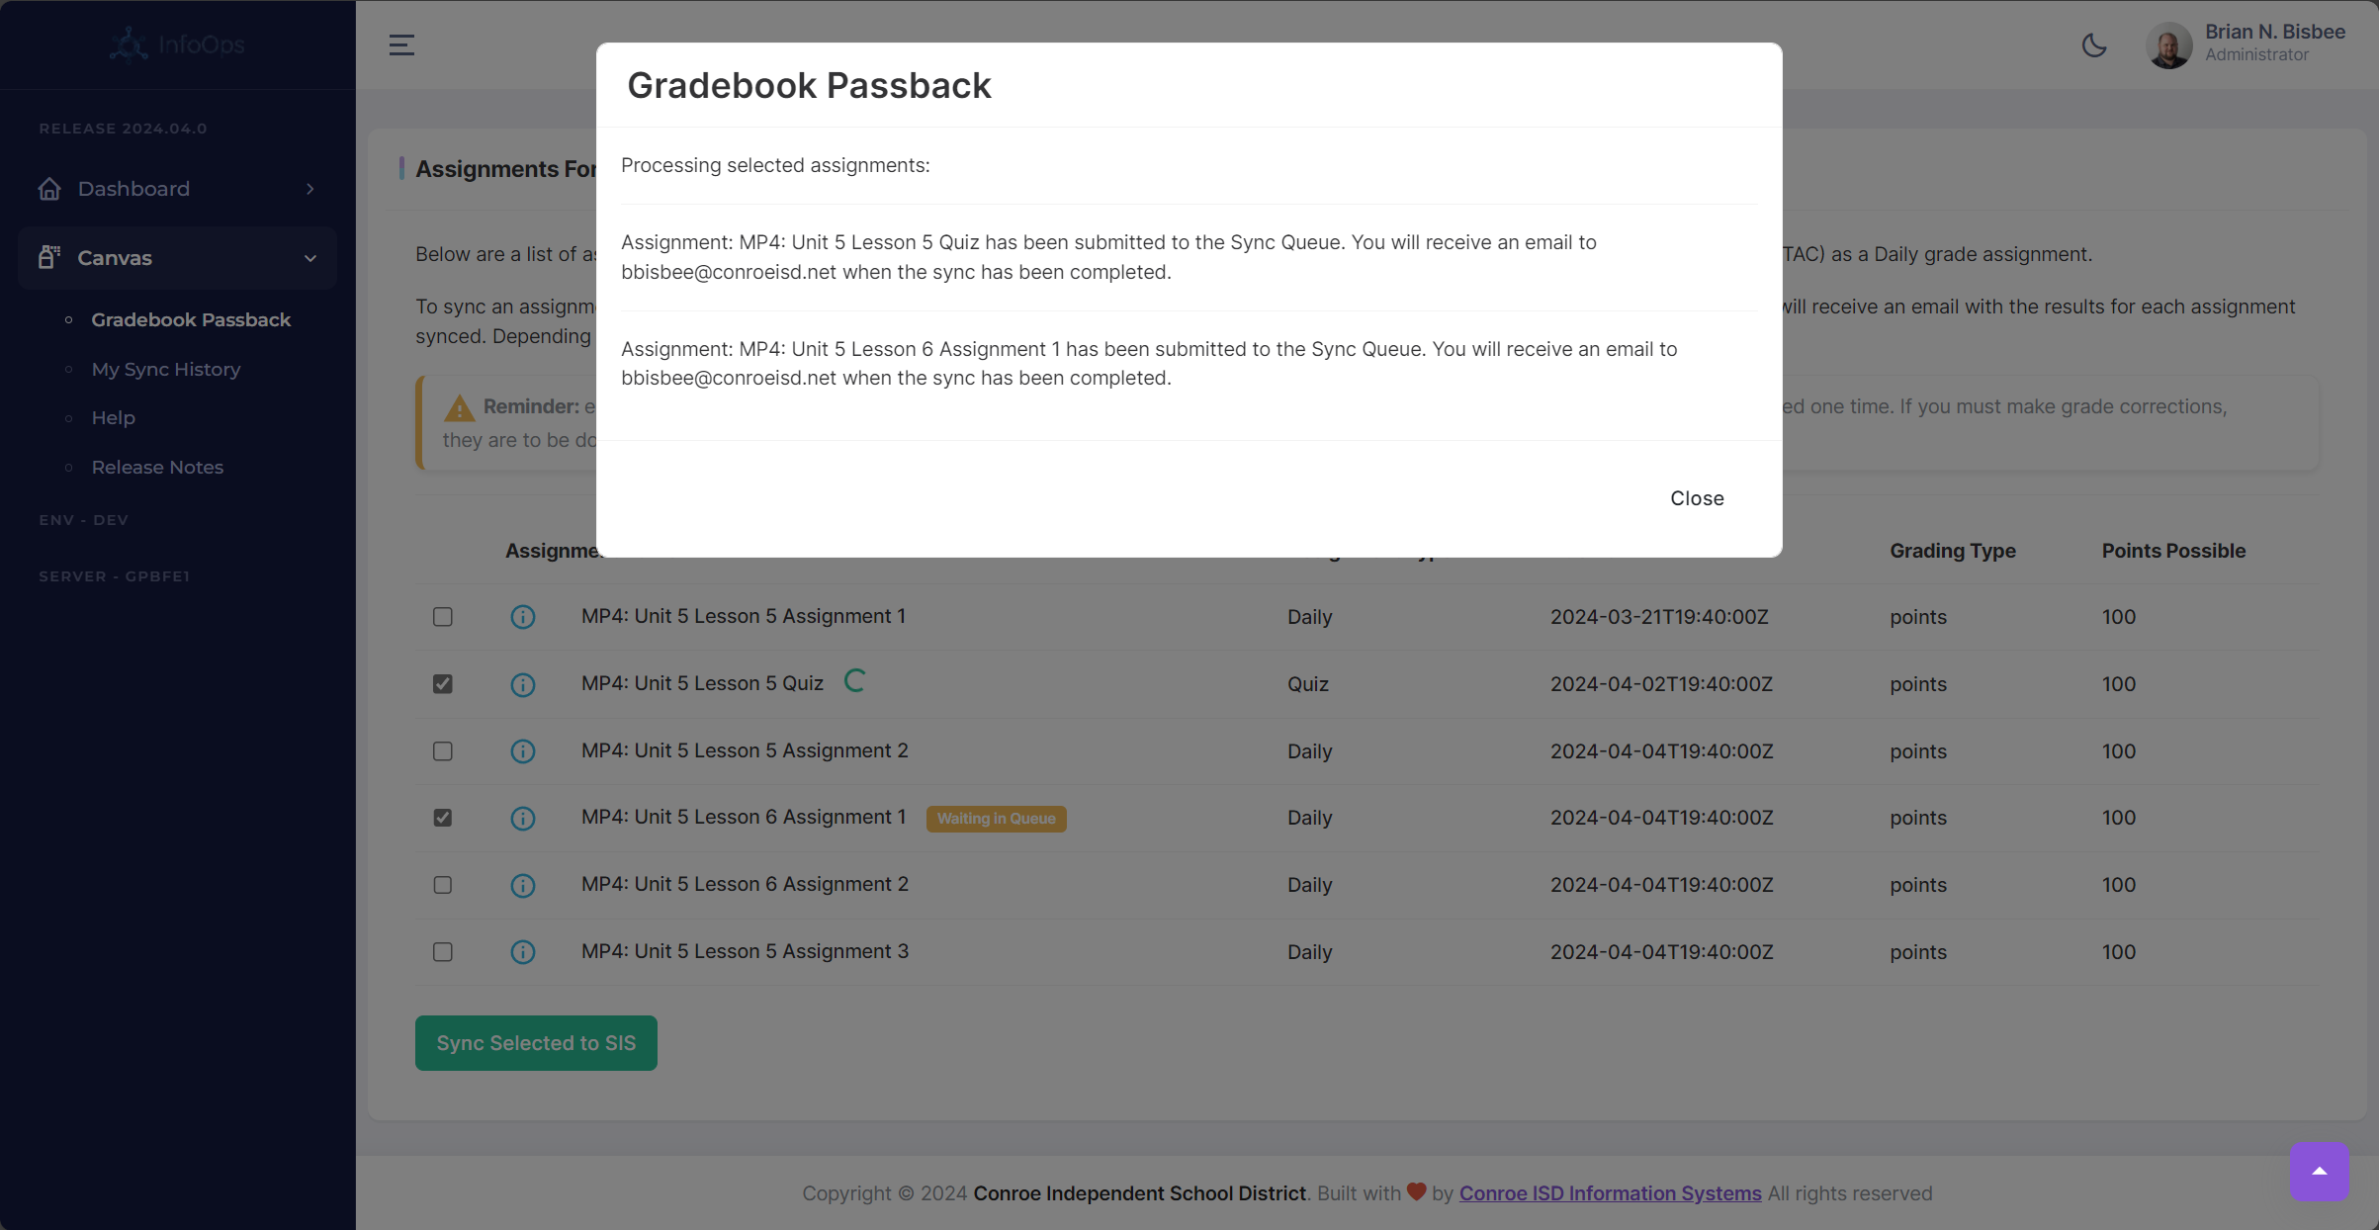2379x1230 pixels.
Task: Click Brian N. Bisbee's profile avatar
Action: [2168, 45]
